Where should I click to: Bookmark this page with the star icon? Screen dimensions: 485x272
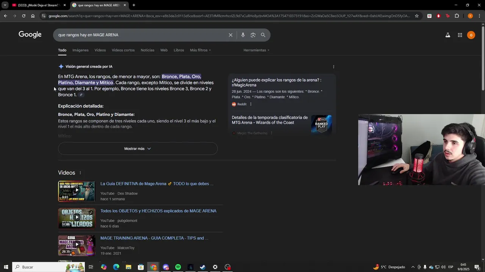click(417, 16)
